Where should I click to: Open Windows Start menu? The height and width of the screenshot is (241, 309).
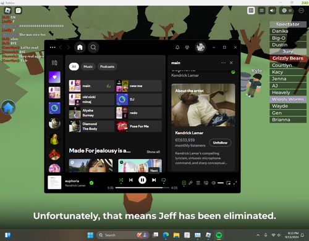[90, 235]
